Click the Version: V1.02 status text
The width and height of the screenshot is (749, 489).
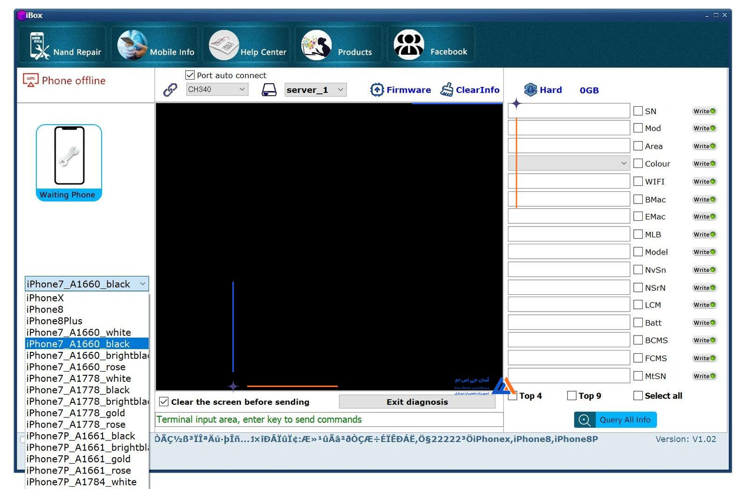point(686,439)
